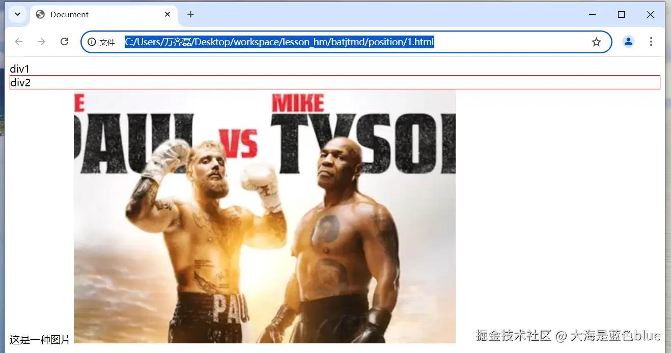This screenshot has height=353, width=671.
Task: Click inside the red-bordered div2 box
Action: pos(331,82)
